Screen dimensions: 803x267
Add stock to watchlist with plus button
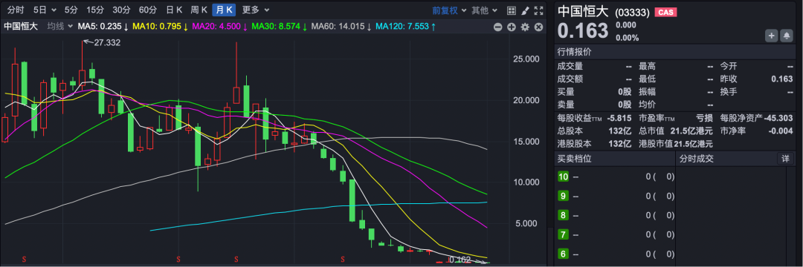pos(772,35)
